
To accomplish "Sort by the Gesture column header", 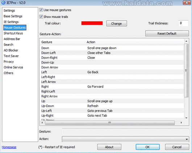I will coord(62,42).
